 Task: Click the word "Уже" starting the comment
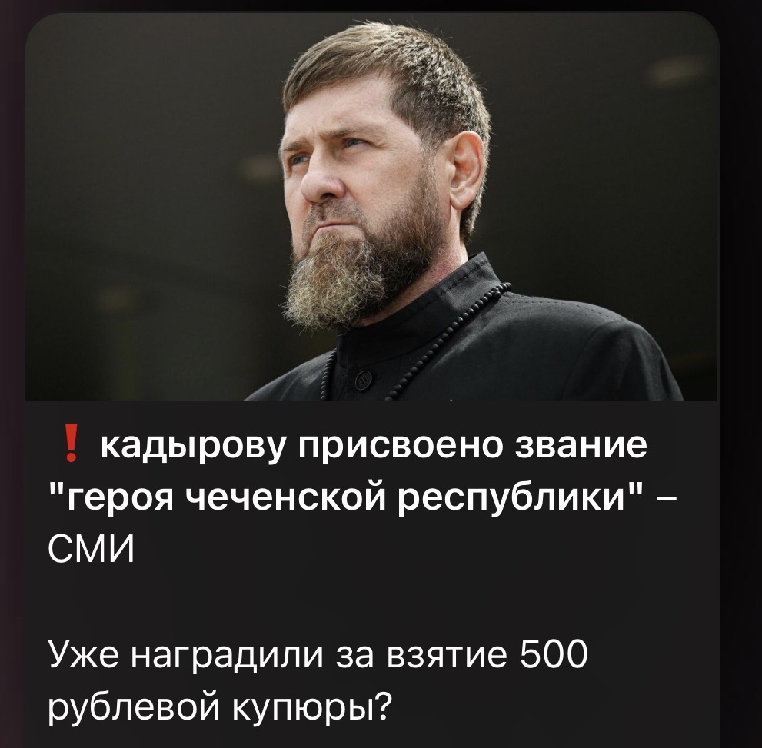(x=83, y=655)
